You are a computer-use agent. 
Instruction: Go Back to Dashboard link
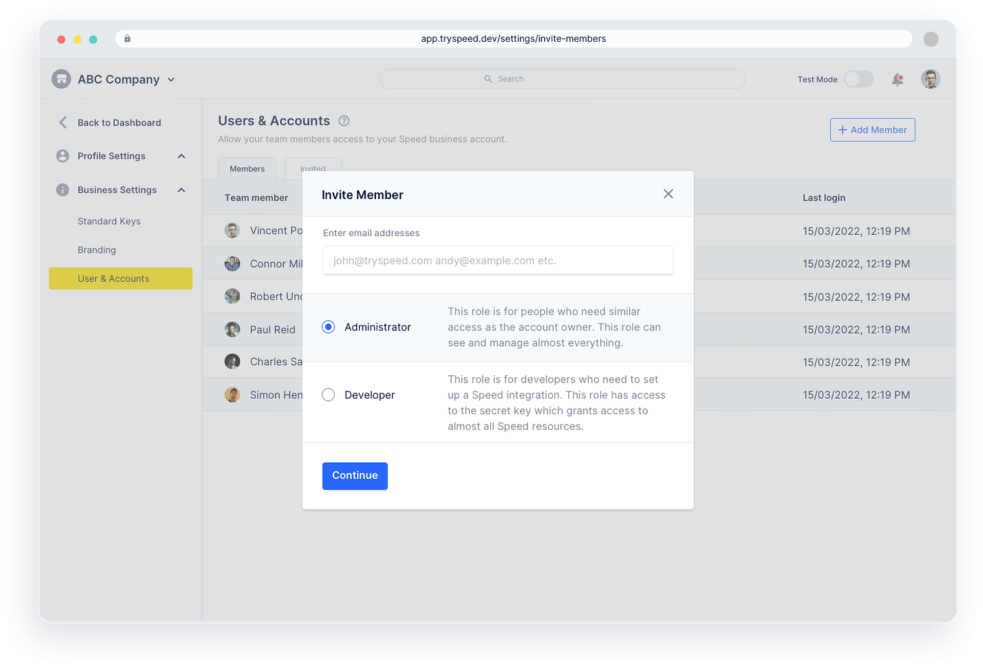[119, 123]
